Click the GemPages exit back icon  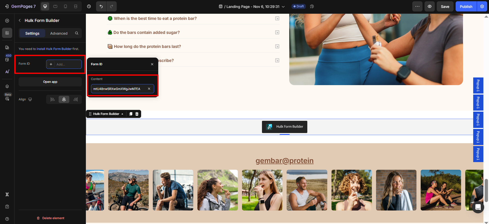(x=7, y=6)
